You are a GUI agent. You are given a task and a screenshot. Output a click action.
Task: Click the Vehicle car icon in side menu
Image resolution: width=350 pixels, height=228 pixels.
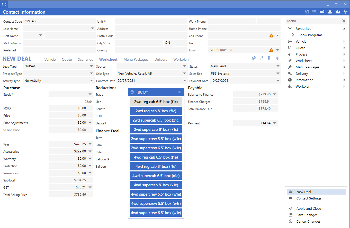click(290, 41)
